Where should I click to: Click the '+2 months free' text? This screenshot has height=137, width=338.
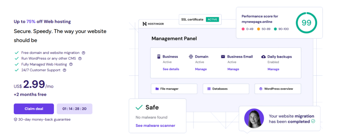coord(30,94)
